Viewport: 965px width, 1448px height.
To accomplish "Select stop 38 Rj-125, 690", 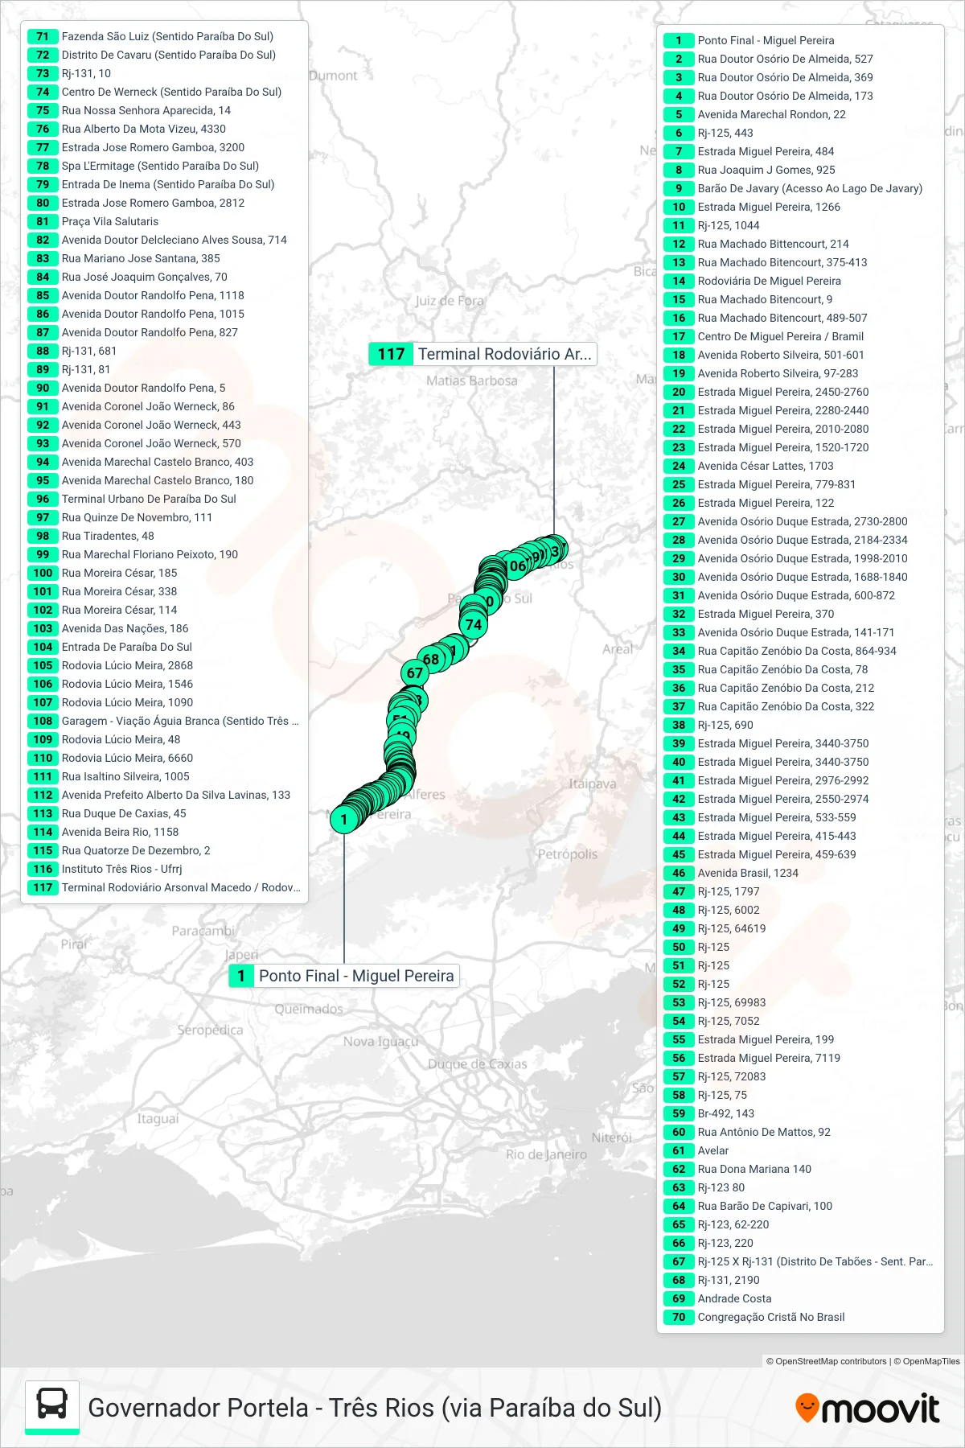I will (x=800, y=725).
